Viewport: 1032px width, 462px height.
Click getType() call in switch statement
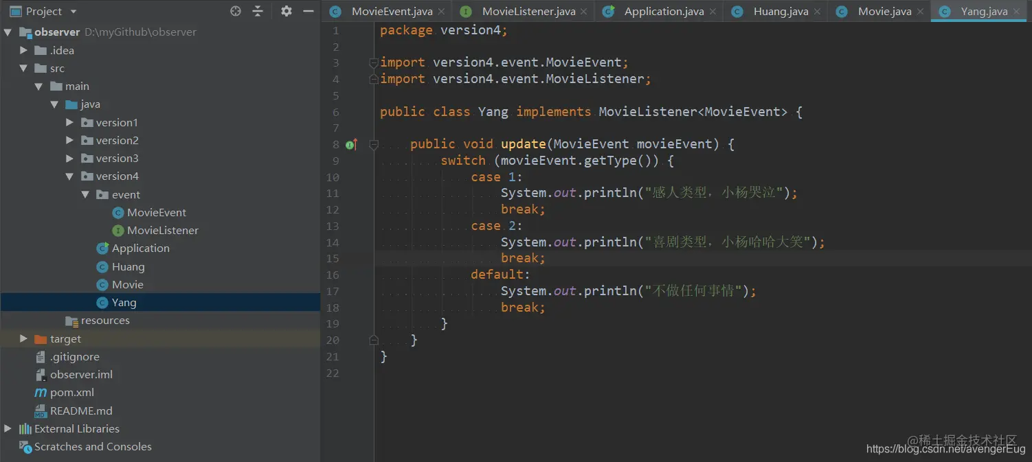click(x=621, y=160)
